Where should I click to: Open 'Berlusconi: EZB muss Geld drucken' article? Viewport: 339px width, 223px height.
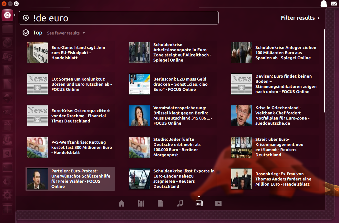coord(180,84)
